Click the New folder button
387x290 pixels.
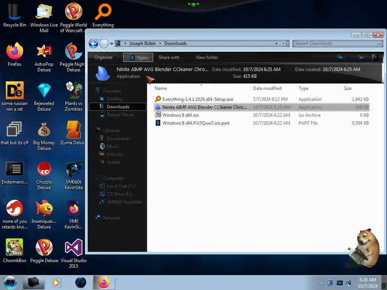click(207, 57)
